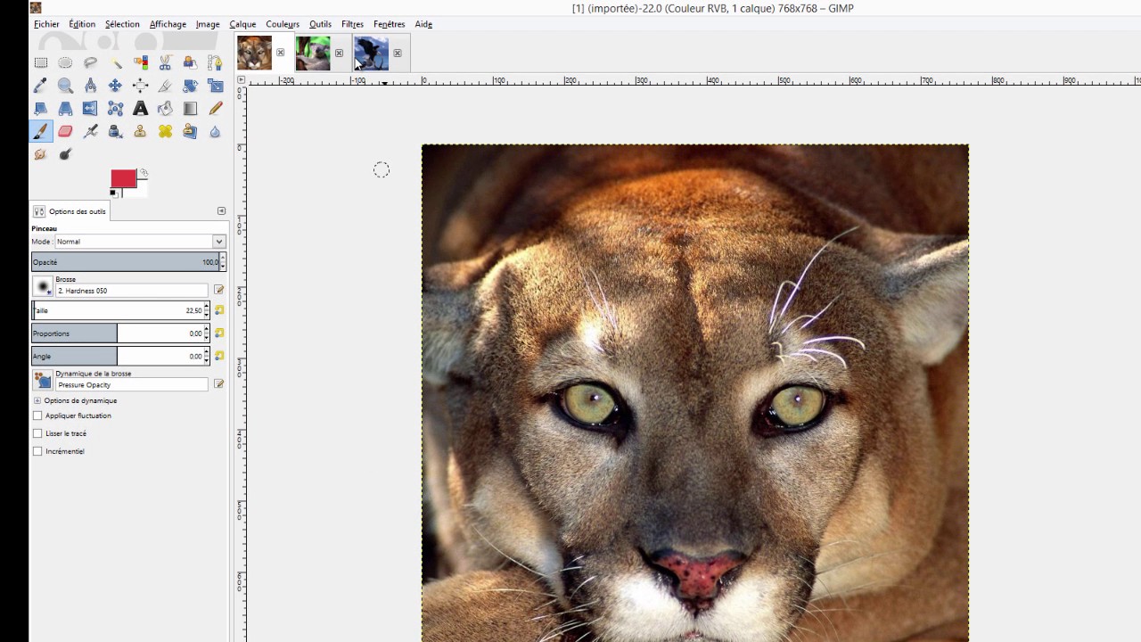Activate the Flip tool
Screen dimensions: 1141x642
point(90,109)
